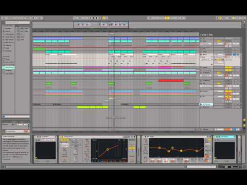The width and height of the screenshot is (247, 185).
Task: Select the cyan highlighted track header
Action: (206, 104)
